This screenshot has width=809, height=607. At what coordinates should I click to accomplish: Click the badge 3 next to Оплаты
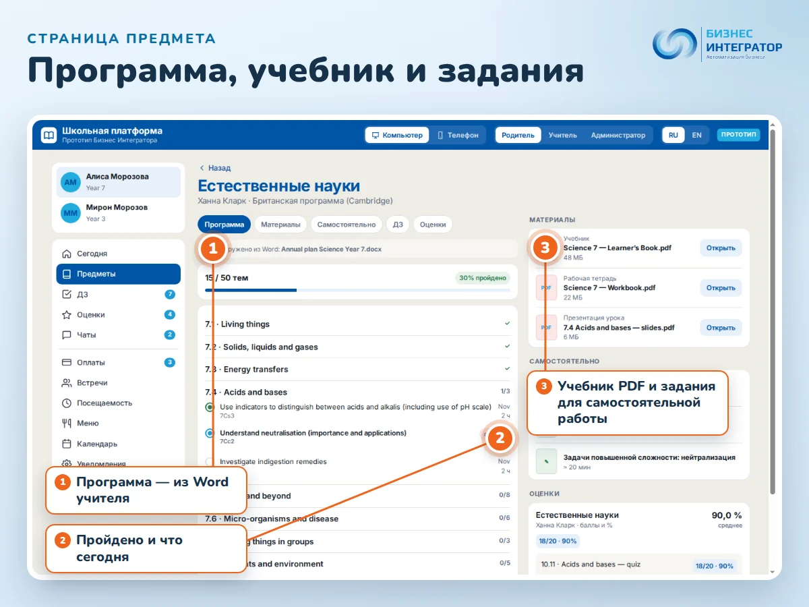(x=170, y=362)
